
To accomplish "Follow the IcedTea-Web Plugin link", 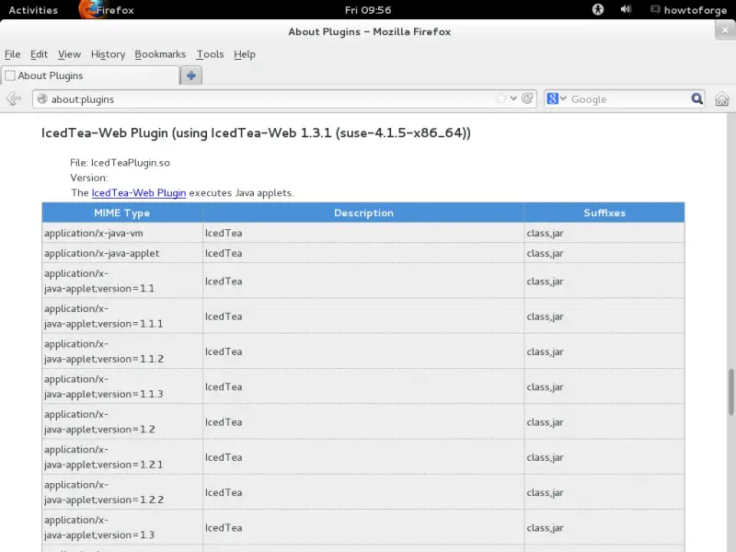I will (139, 193).
